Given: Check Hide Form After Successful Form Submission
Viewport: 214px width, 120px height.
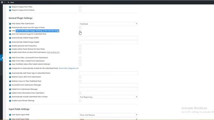Looking at the screenshot, I should click(x=80, y=58).
